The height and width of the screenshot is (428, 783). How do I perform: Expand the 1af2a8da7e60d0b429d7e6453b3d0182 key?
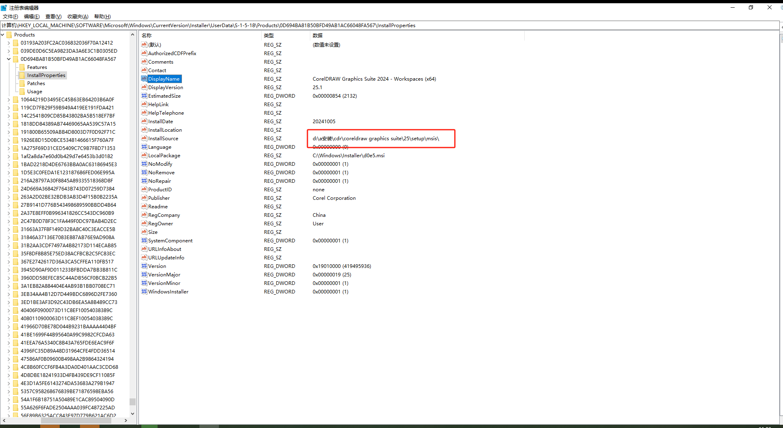(9, 156)
